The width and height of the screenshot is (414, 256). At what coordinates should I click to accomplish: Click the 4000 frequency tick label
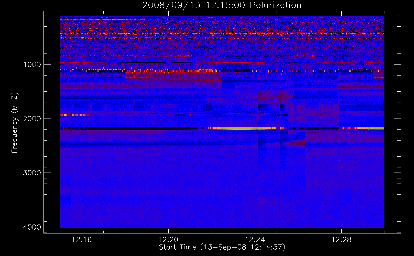tap(32, 227)
